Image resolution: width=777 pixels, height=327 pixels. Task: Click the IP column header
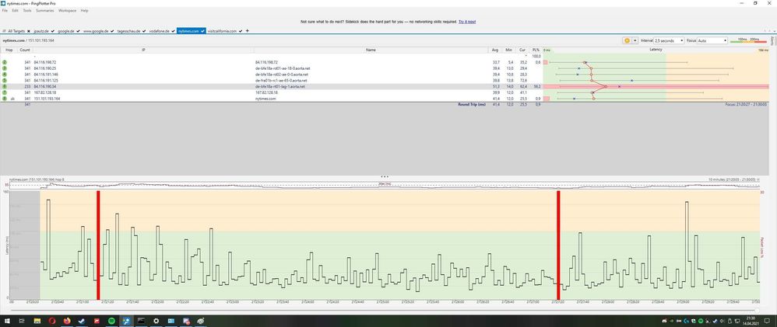coord(143,50)
